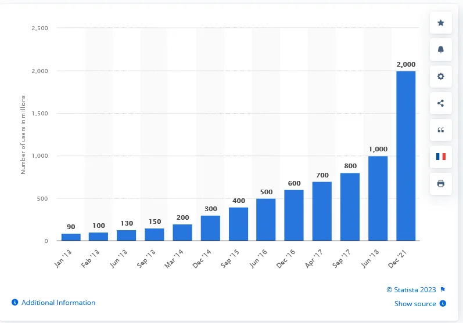The image size is (463, 323).
Task: Click the 400 data label
Action: point(239,201)
